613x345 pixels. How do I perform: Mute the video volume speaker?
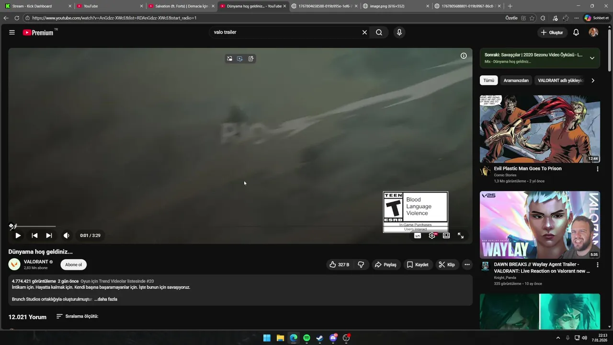click(66, 235)
